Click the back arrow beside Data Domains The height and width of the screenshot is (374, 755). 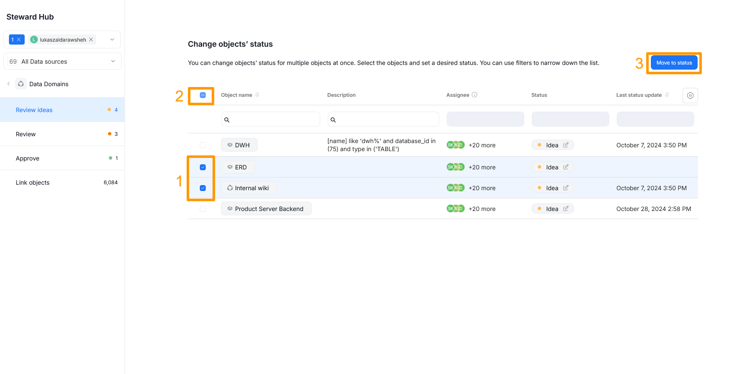point(9,84)
